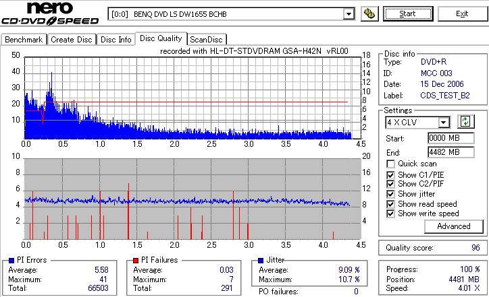Click the Nero CD-DVD Speed logo

(50, 13)
